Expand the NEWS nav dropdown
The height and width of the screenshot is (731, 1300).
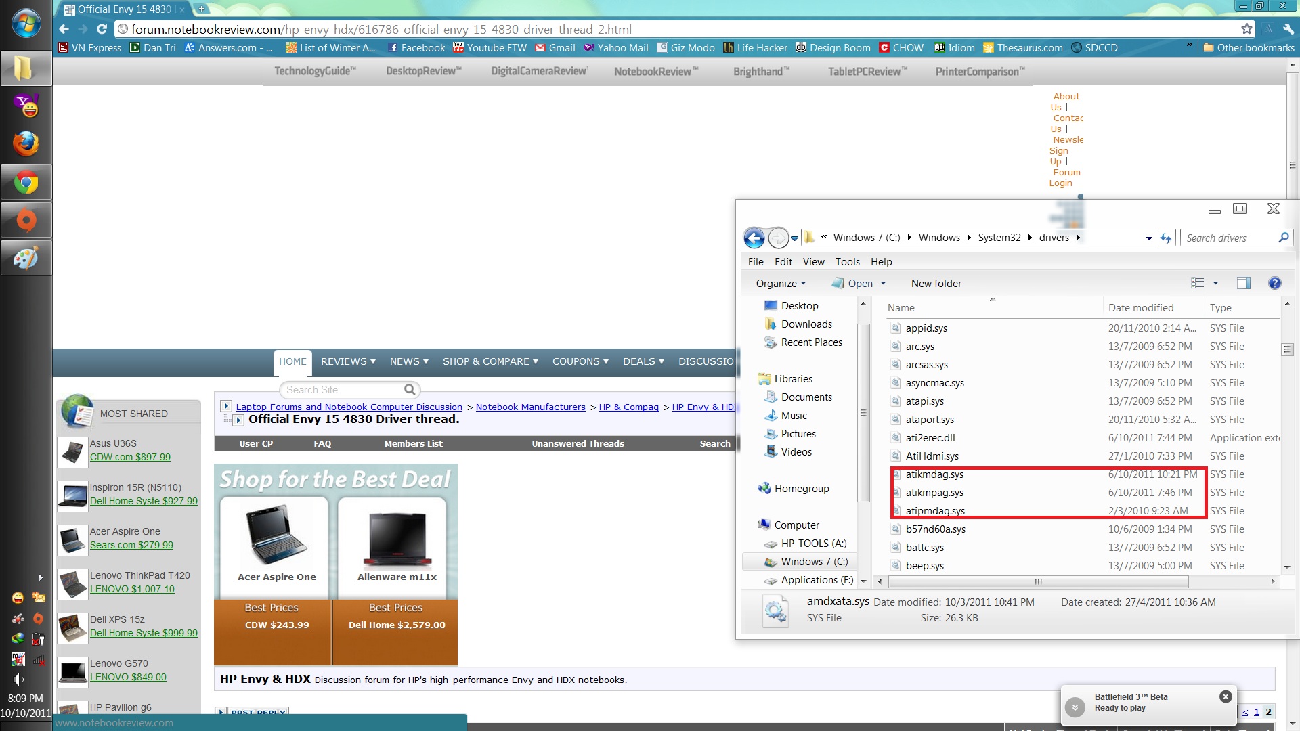pos(409,361)
